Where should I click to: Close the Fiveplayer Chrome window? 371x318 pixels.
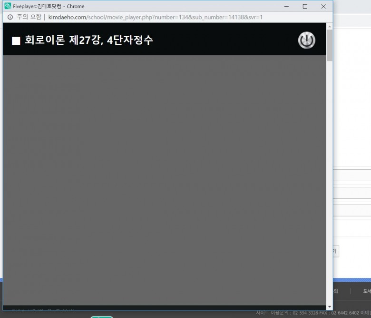(323, 6)
